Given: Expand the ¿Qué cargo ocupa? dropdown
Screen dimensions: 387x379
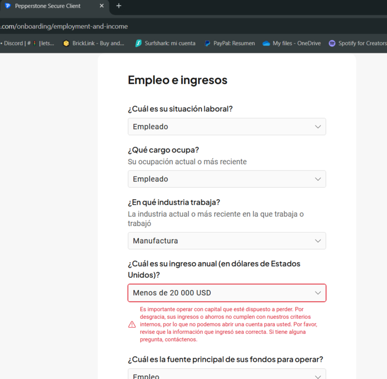Looking at the screenshot, I should click(x=227, y=179).
